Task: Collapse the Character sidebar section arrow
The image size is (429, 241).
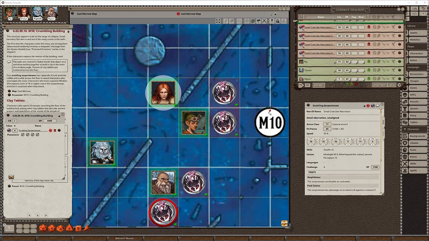Action: (x=405, y=129)
